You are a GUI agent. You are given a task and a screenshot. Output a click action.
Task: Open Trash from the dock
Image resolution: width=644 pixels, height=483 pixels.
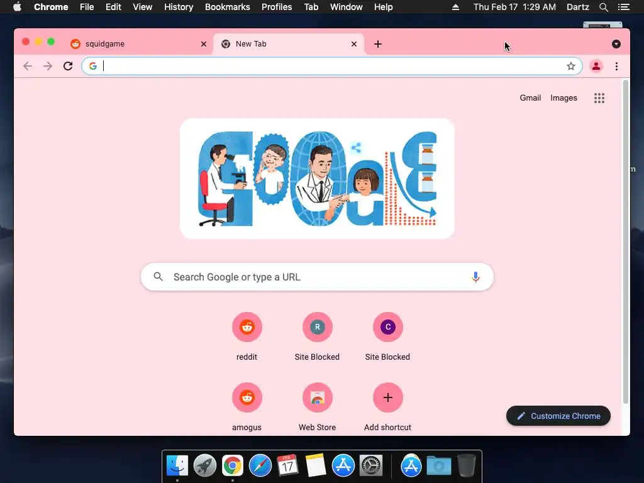click(466, 466)
